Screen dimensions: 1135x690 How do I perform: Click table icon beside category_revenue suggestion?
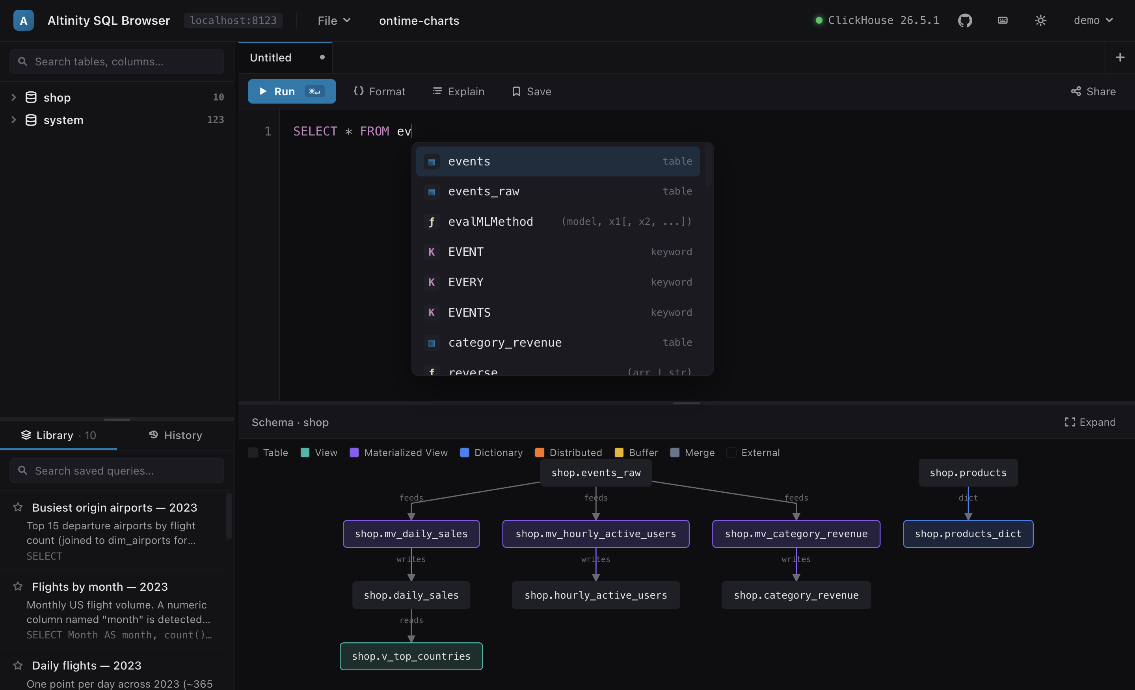tap(431, 343)
